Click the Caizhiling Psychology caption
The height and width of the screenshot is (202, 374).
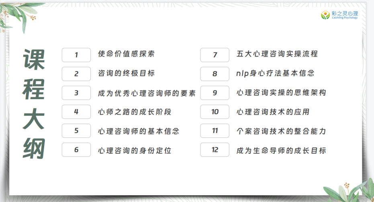345,18
